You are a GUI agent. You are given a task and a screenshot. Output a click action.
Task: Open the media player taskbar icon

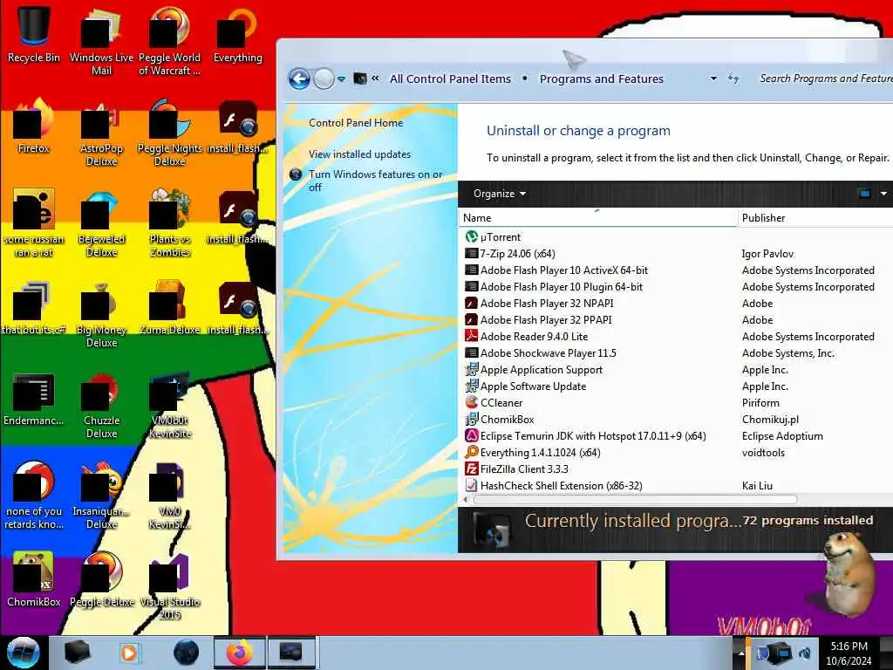[129, 653]
